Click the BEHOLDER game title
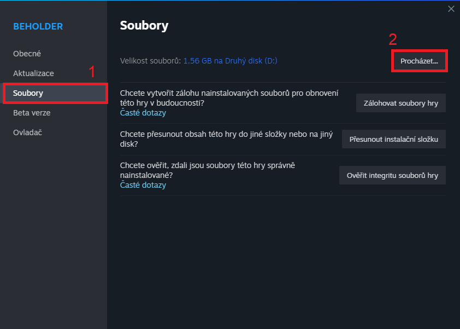Viewport: 460px width, 329px height. point(38,26)
